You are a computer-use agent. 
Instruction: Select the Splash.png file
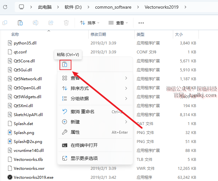24,133
